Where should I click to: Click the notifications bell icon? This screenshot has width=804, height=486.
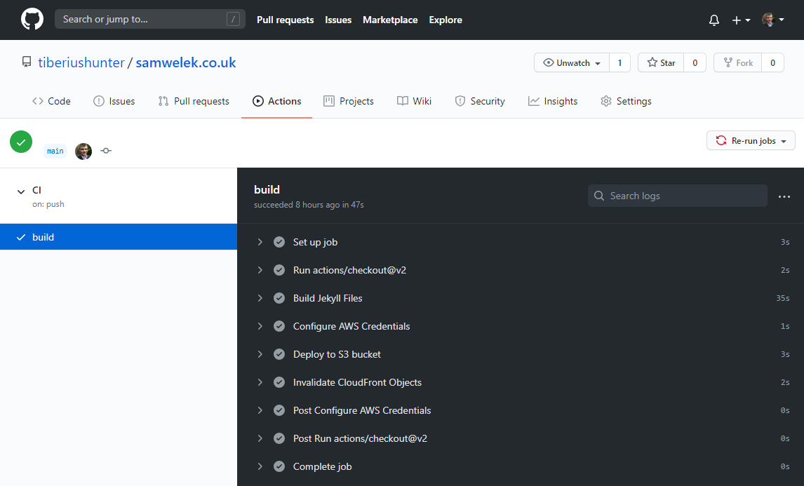pos(713,20)
